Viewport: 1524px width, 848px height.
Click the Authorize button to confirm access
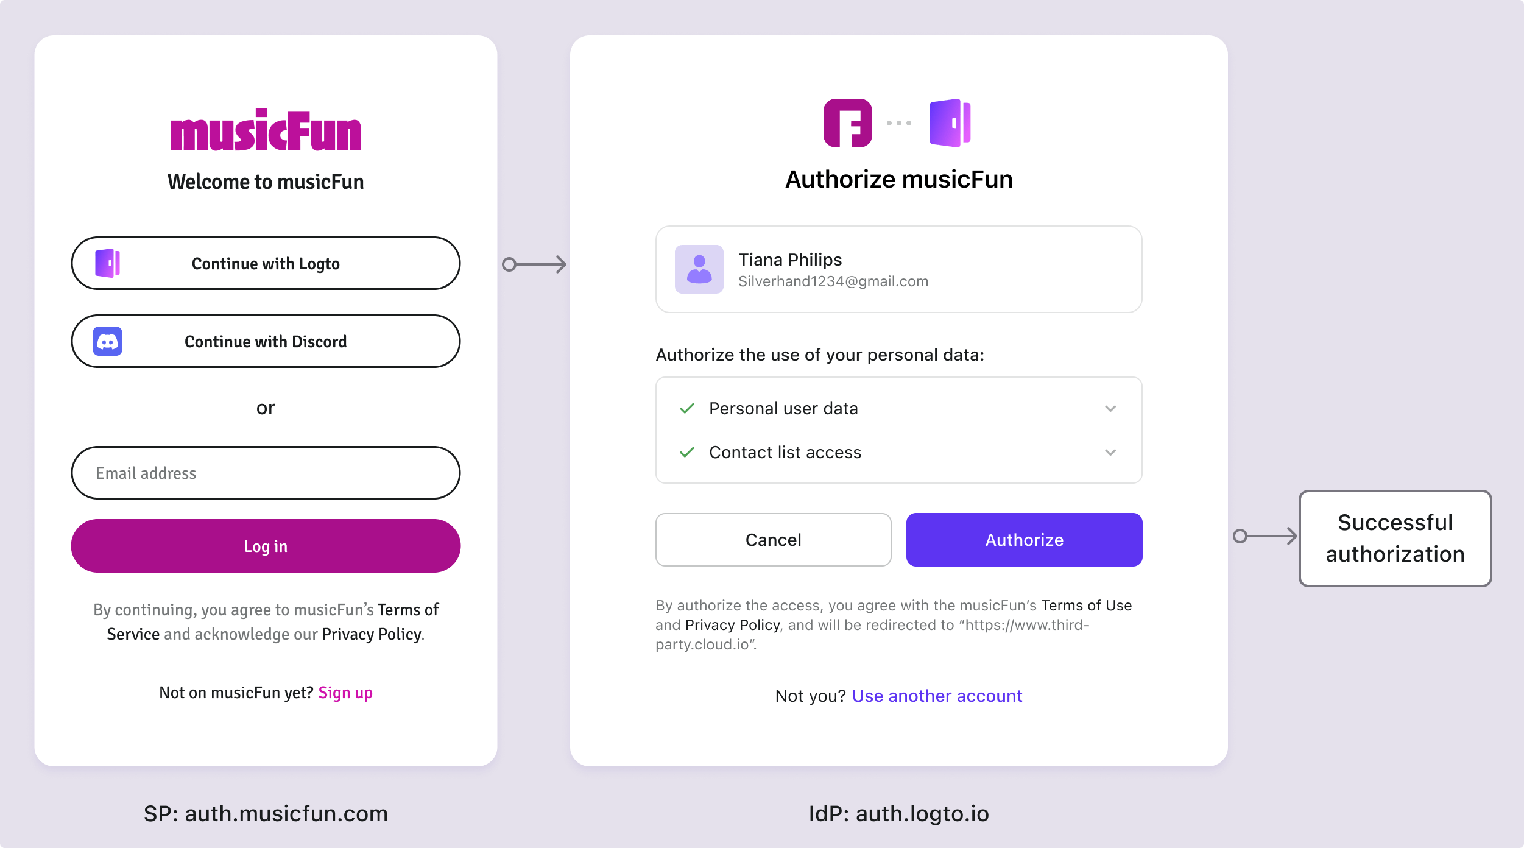coord(1023,540)
